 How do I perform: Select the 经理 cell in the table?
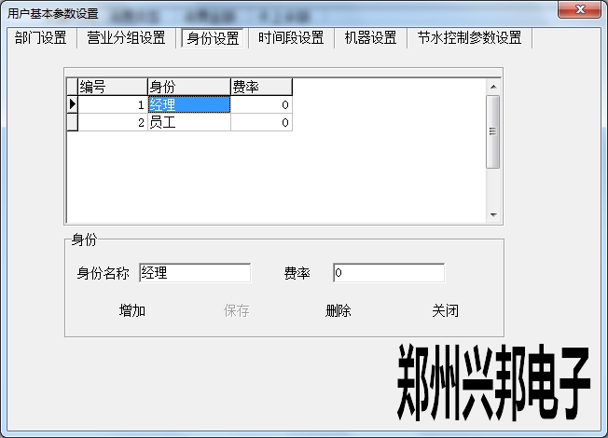[x=188, y=105]
